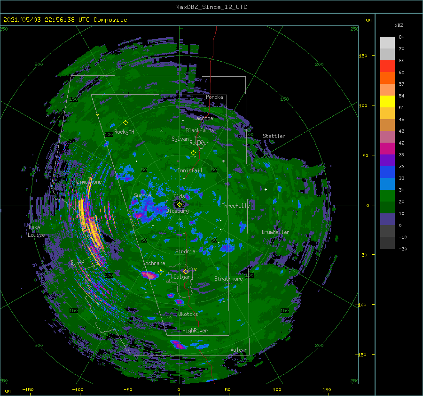Pick the red 60-65 dBZ legend swatch
The width and height of the screenshot is (423, 396).
tap(387, 66)
